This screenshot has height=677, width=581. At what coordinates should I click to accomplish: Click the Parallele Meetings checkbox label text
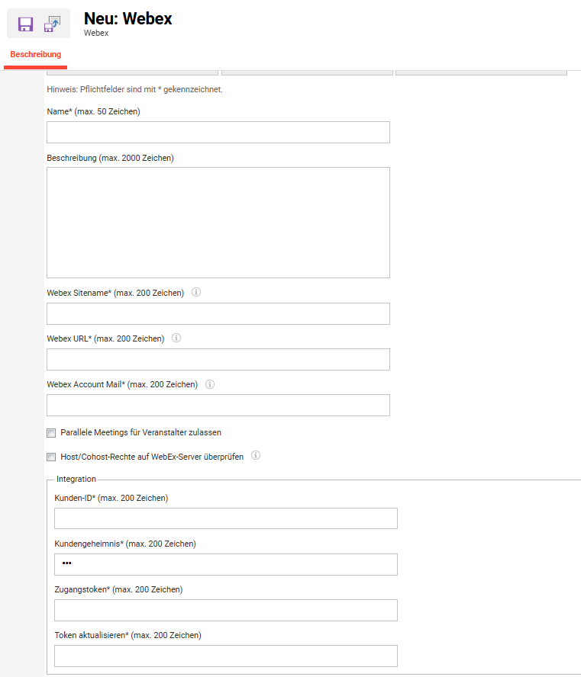[x=141, y=432]
